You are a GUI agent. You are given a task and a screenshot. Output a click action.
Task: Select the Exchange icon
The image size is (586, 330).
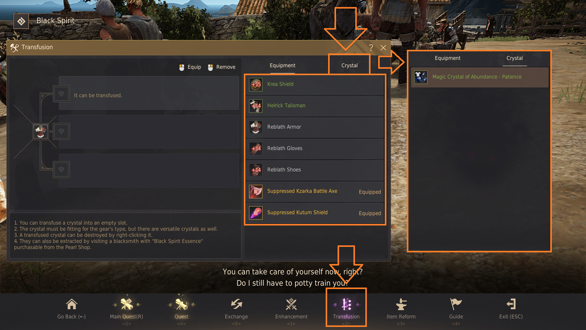236,304
